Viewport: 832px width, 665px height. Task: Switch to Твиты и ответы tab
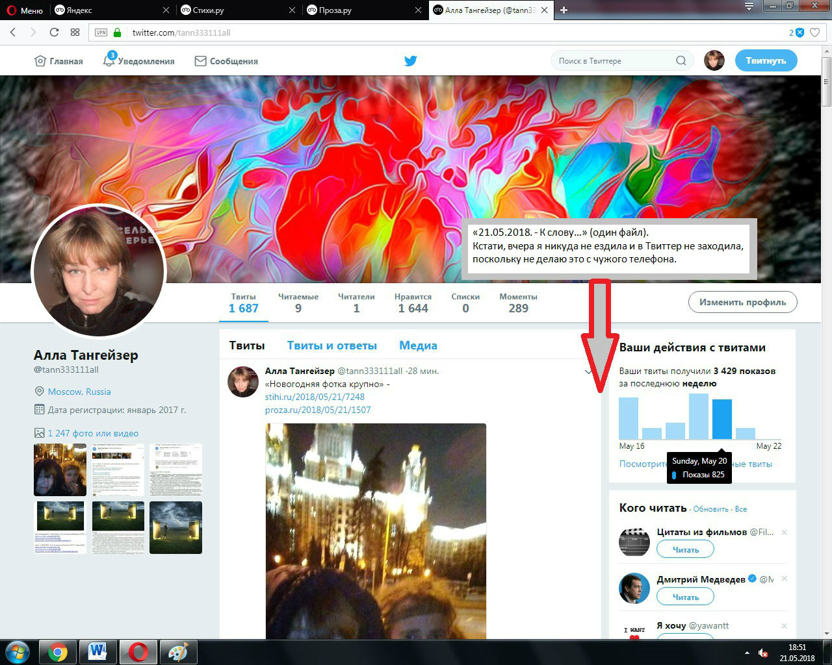pyautogui.click(x=332, y=345)
